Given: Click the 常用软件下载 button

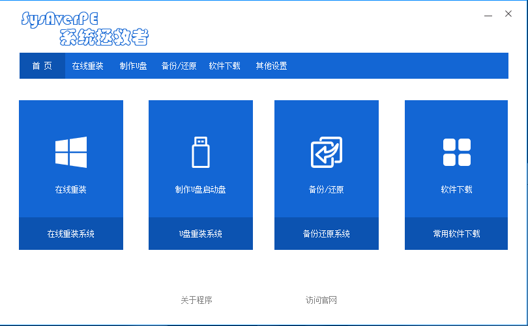Looking at the screenshot, I should point(456,234).
